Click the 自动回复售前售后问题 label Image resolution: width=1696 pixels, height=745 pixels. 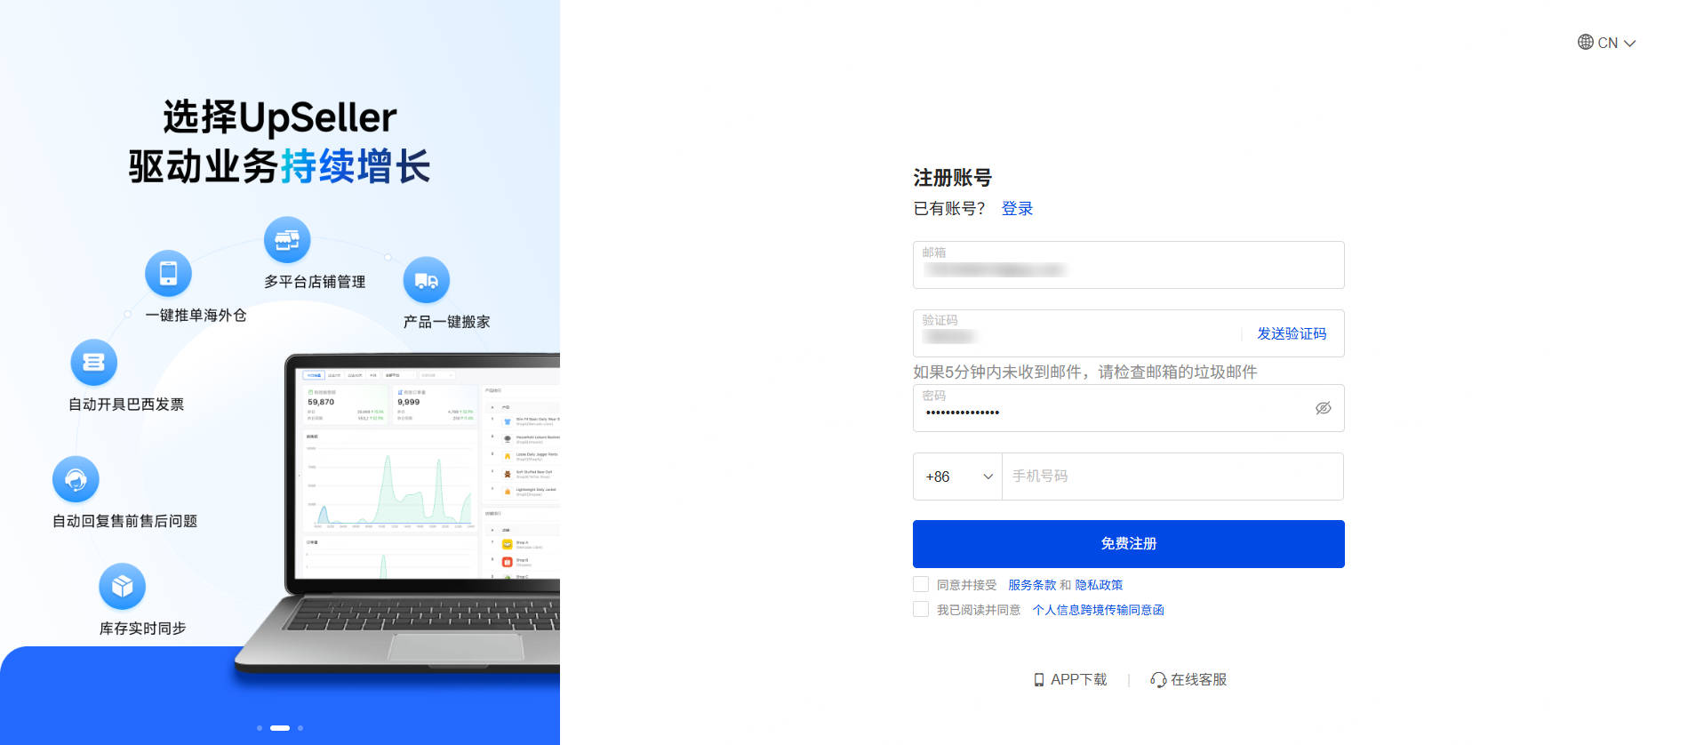(x=124, y=521)
